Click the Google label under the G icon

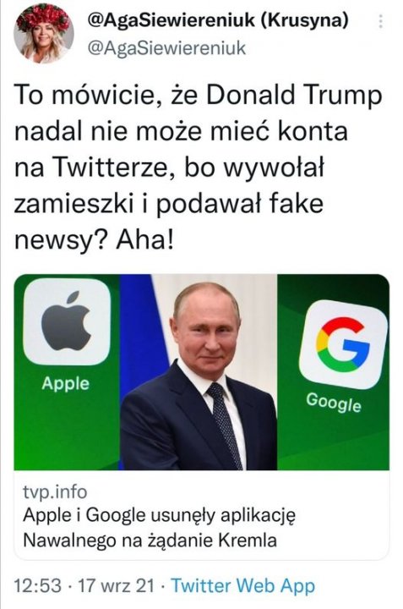[334, 402]
